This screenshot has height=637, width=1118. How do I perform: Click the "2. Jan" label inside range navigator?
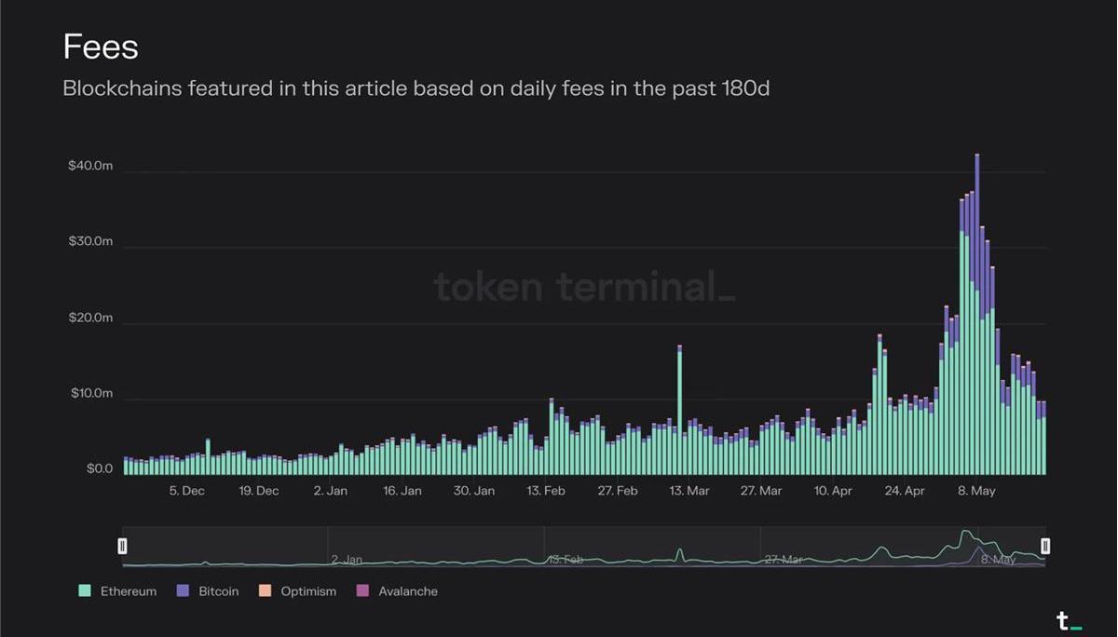[x=346, y=560]
